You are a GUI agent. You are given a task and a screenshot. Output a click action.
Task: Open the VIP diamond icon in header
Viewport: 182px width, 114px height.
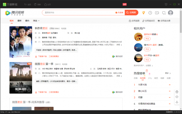coord(143,13)
